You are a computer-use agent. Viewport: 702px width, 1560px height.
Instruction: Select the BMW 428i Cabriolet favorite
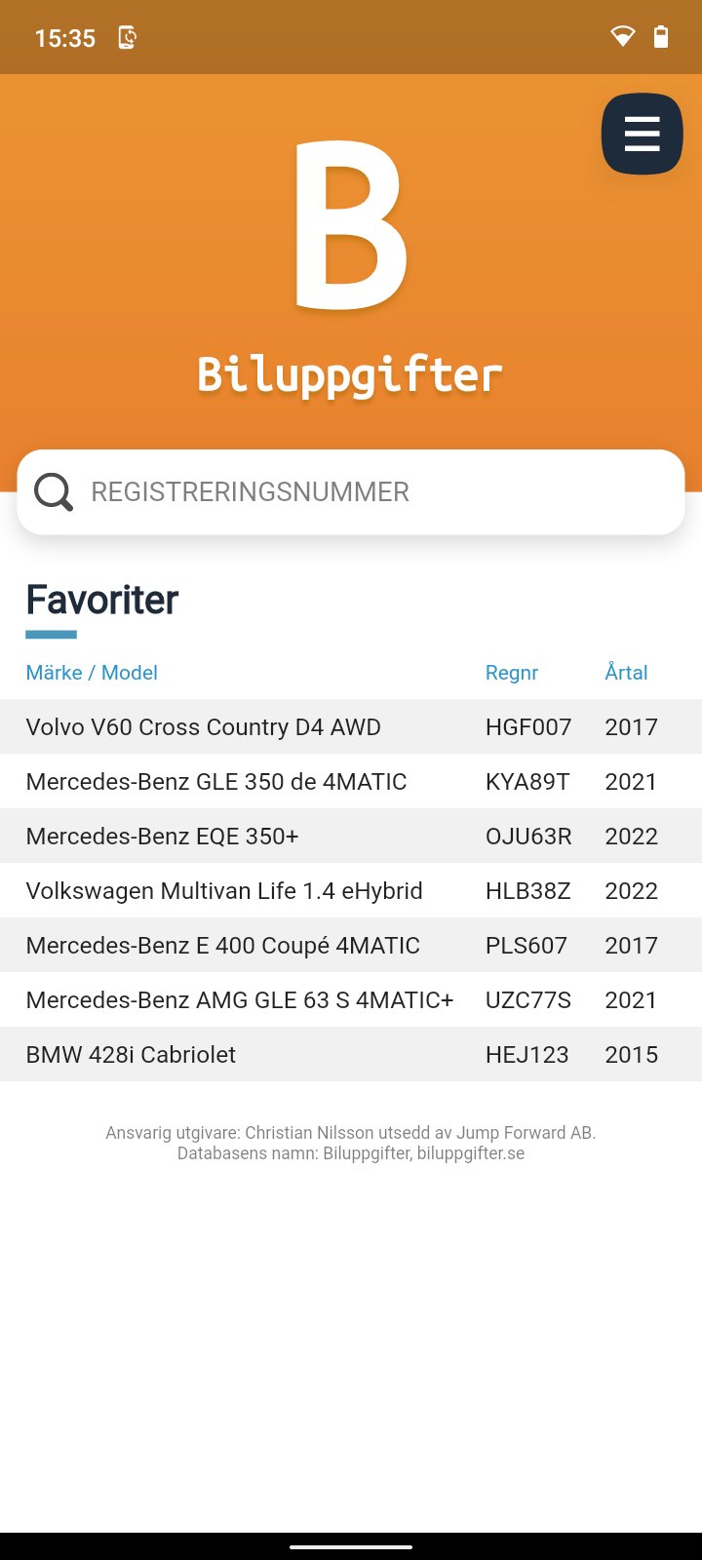131,1055
